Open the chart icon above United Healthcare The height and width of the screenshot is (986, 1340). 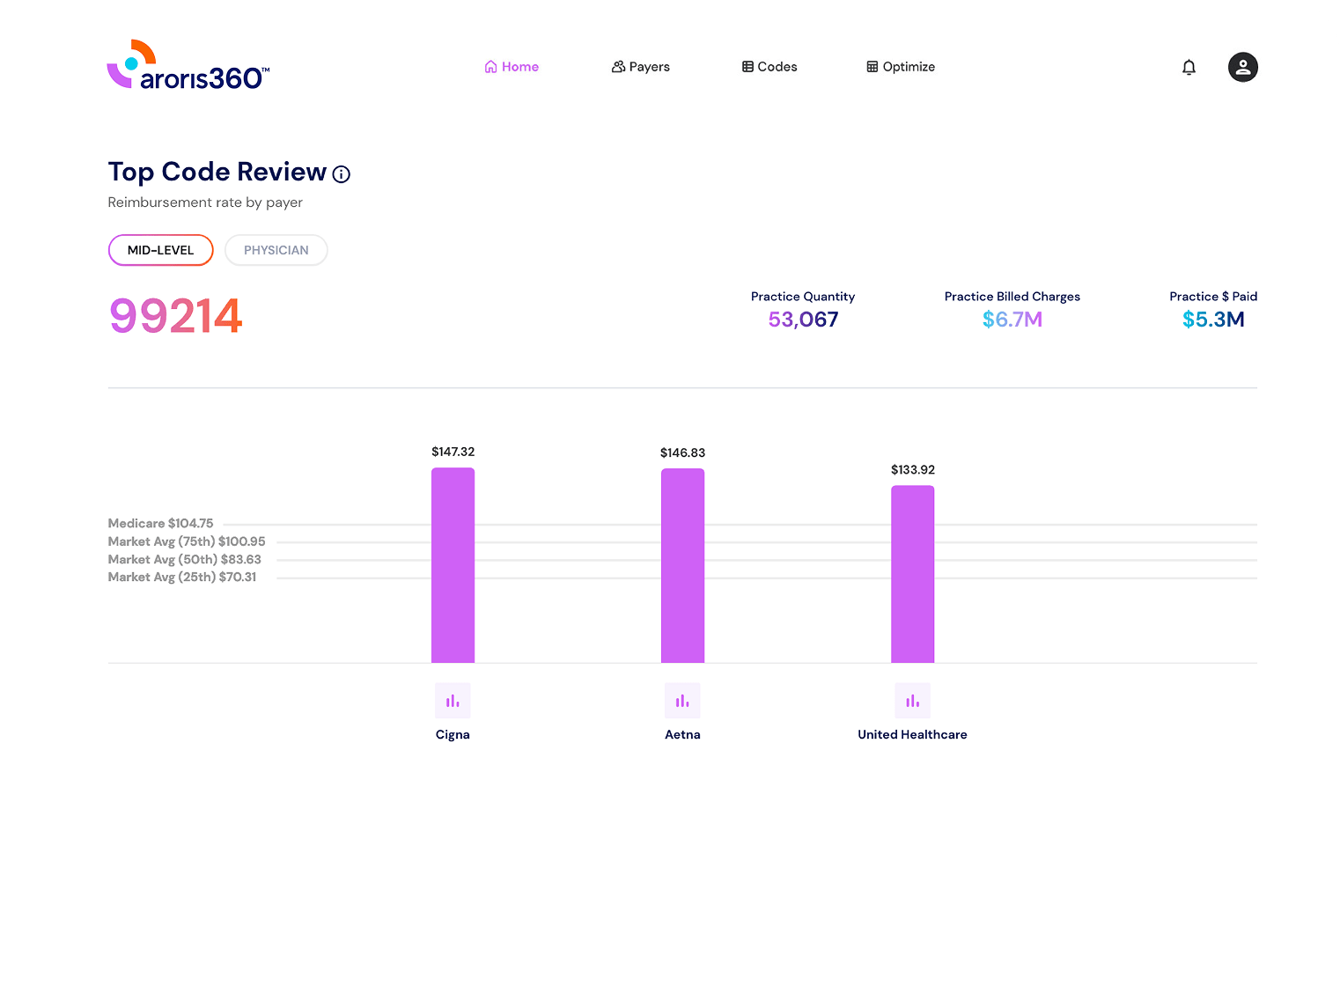coord(912,701)
